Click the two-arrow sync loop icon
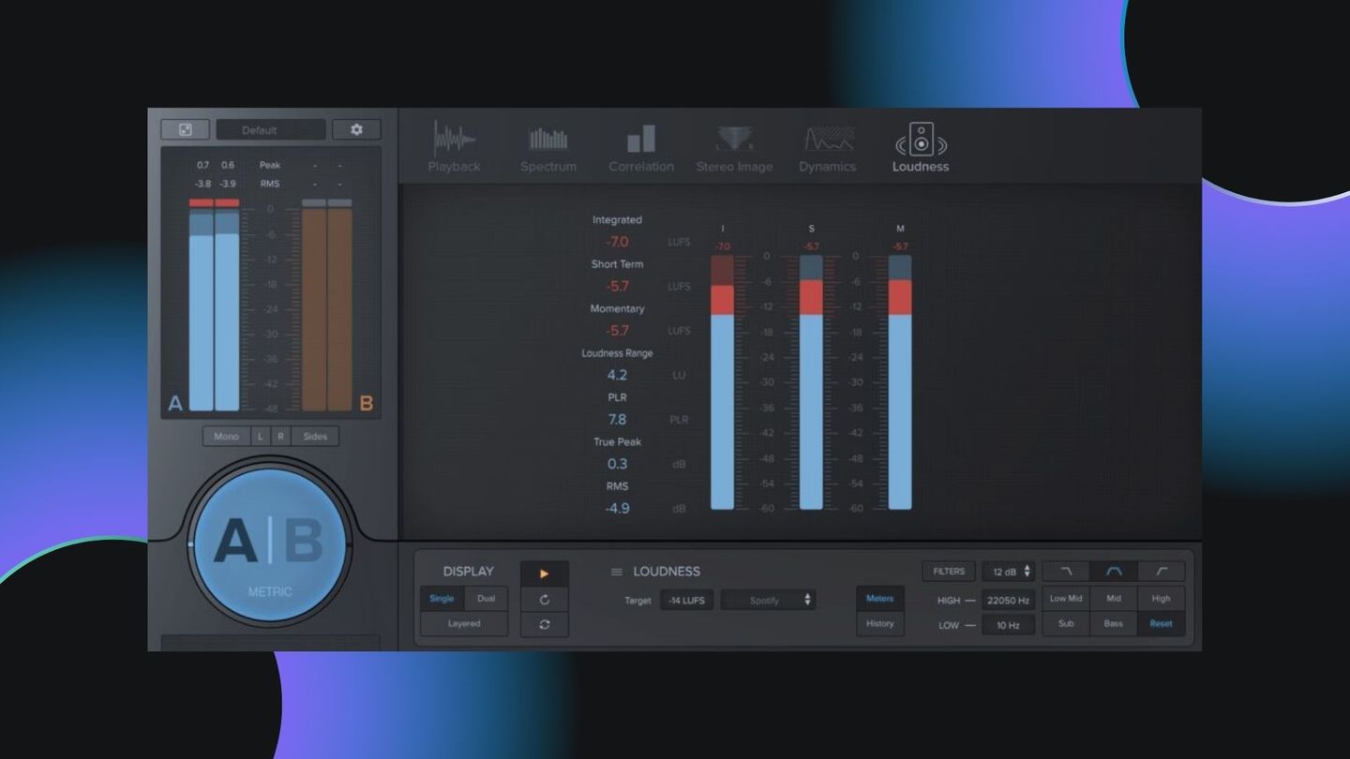Screen dimensions: 1350x759 tap(545, 625)
